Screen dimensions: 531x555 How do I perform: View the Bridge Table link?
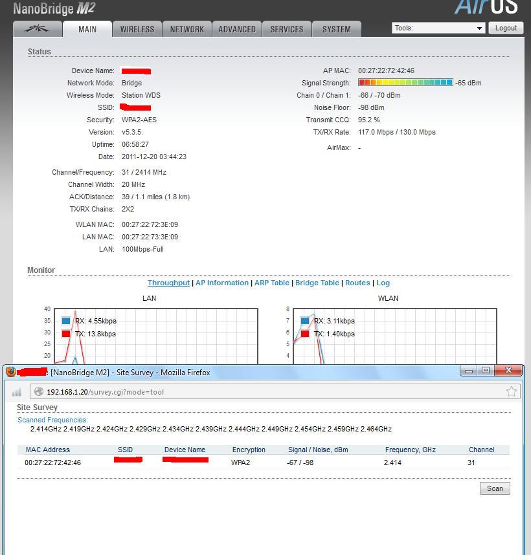(317, 283)
